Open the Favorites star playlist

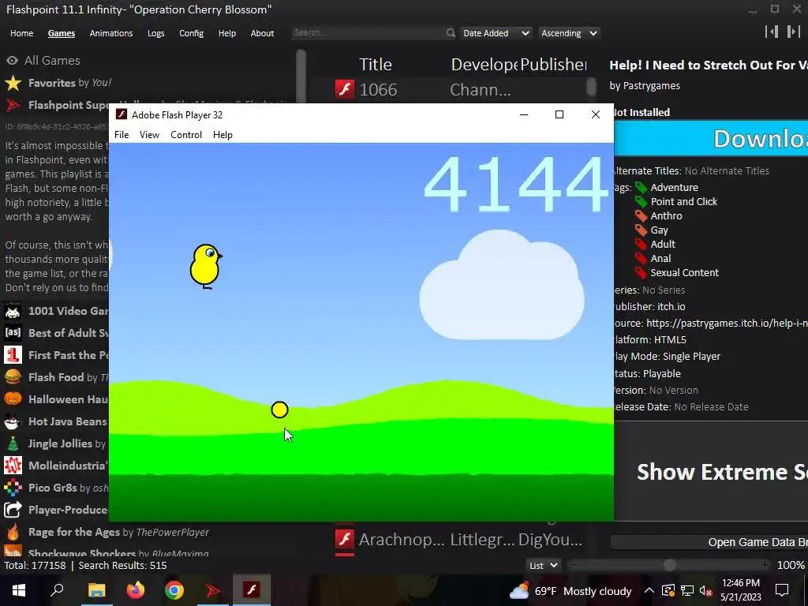(x=13, y=82)
